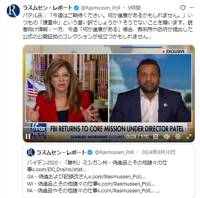The image size is (200, 198).
Task: Open the GA x.com/Rasmussen_Poll link
Action: (117, 176)
